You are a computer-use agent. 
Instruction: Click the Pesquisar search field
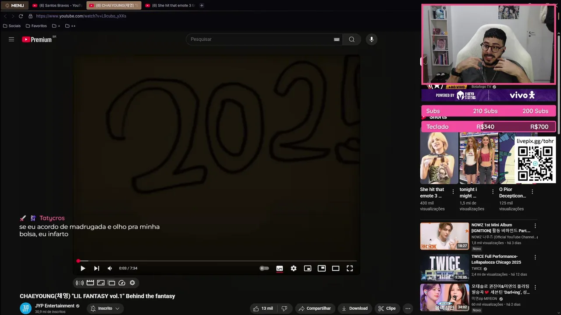[x=261, y=39]
